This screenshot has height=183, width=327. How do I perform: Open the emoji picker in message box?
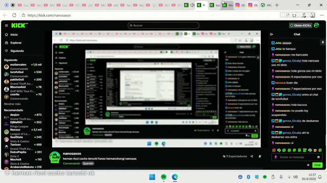coord(318,157)
